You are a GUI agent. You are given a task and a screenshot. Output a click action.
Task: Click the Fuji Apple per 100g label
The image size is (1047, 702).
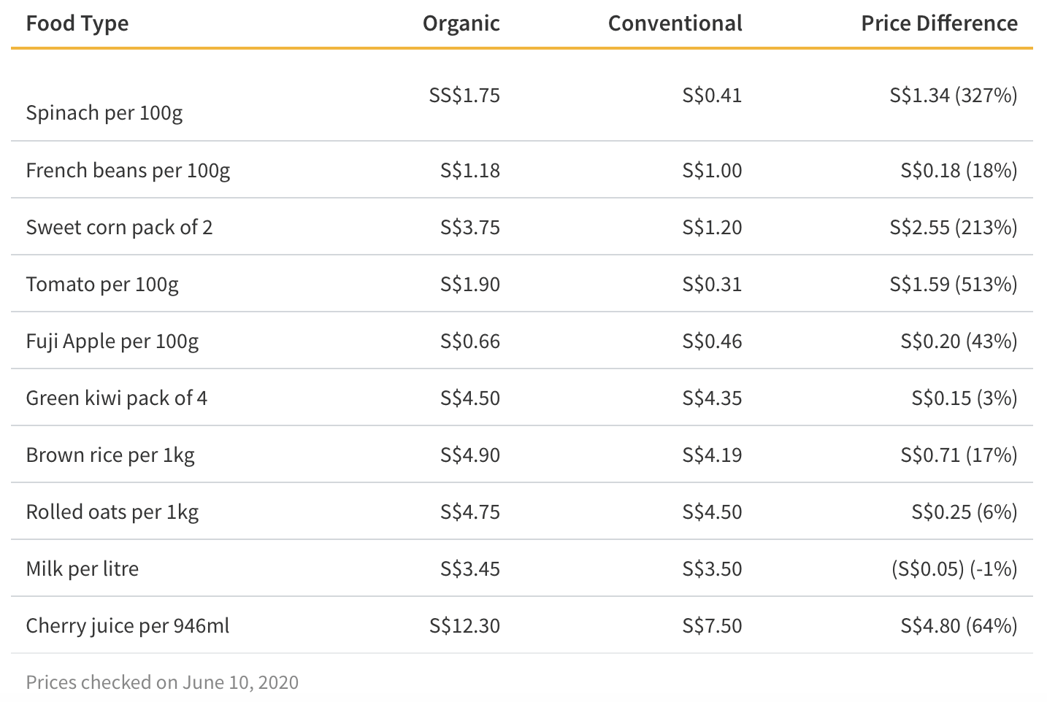[112, 341]
